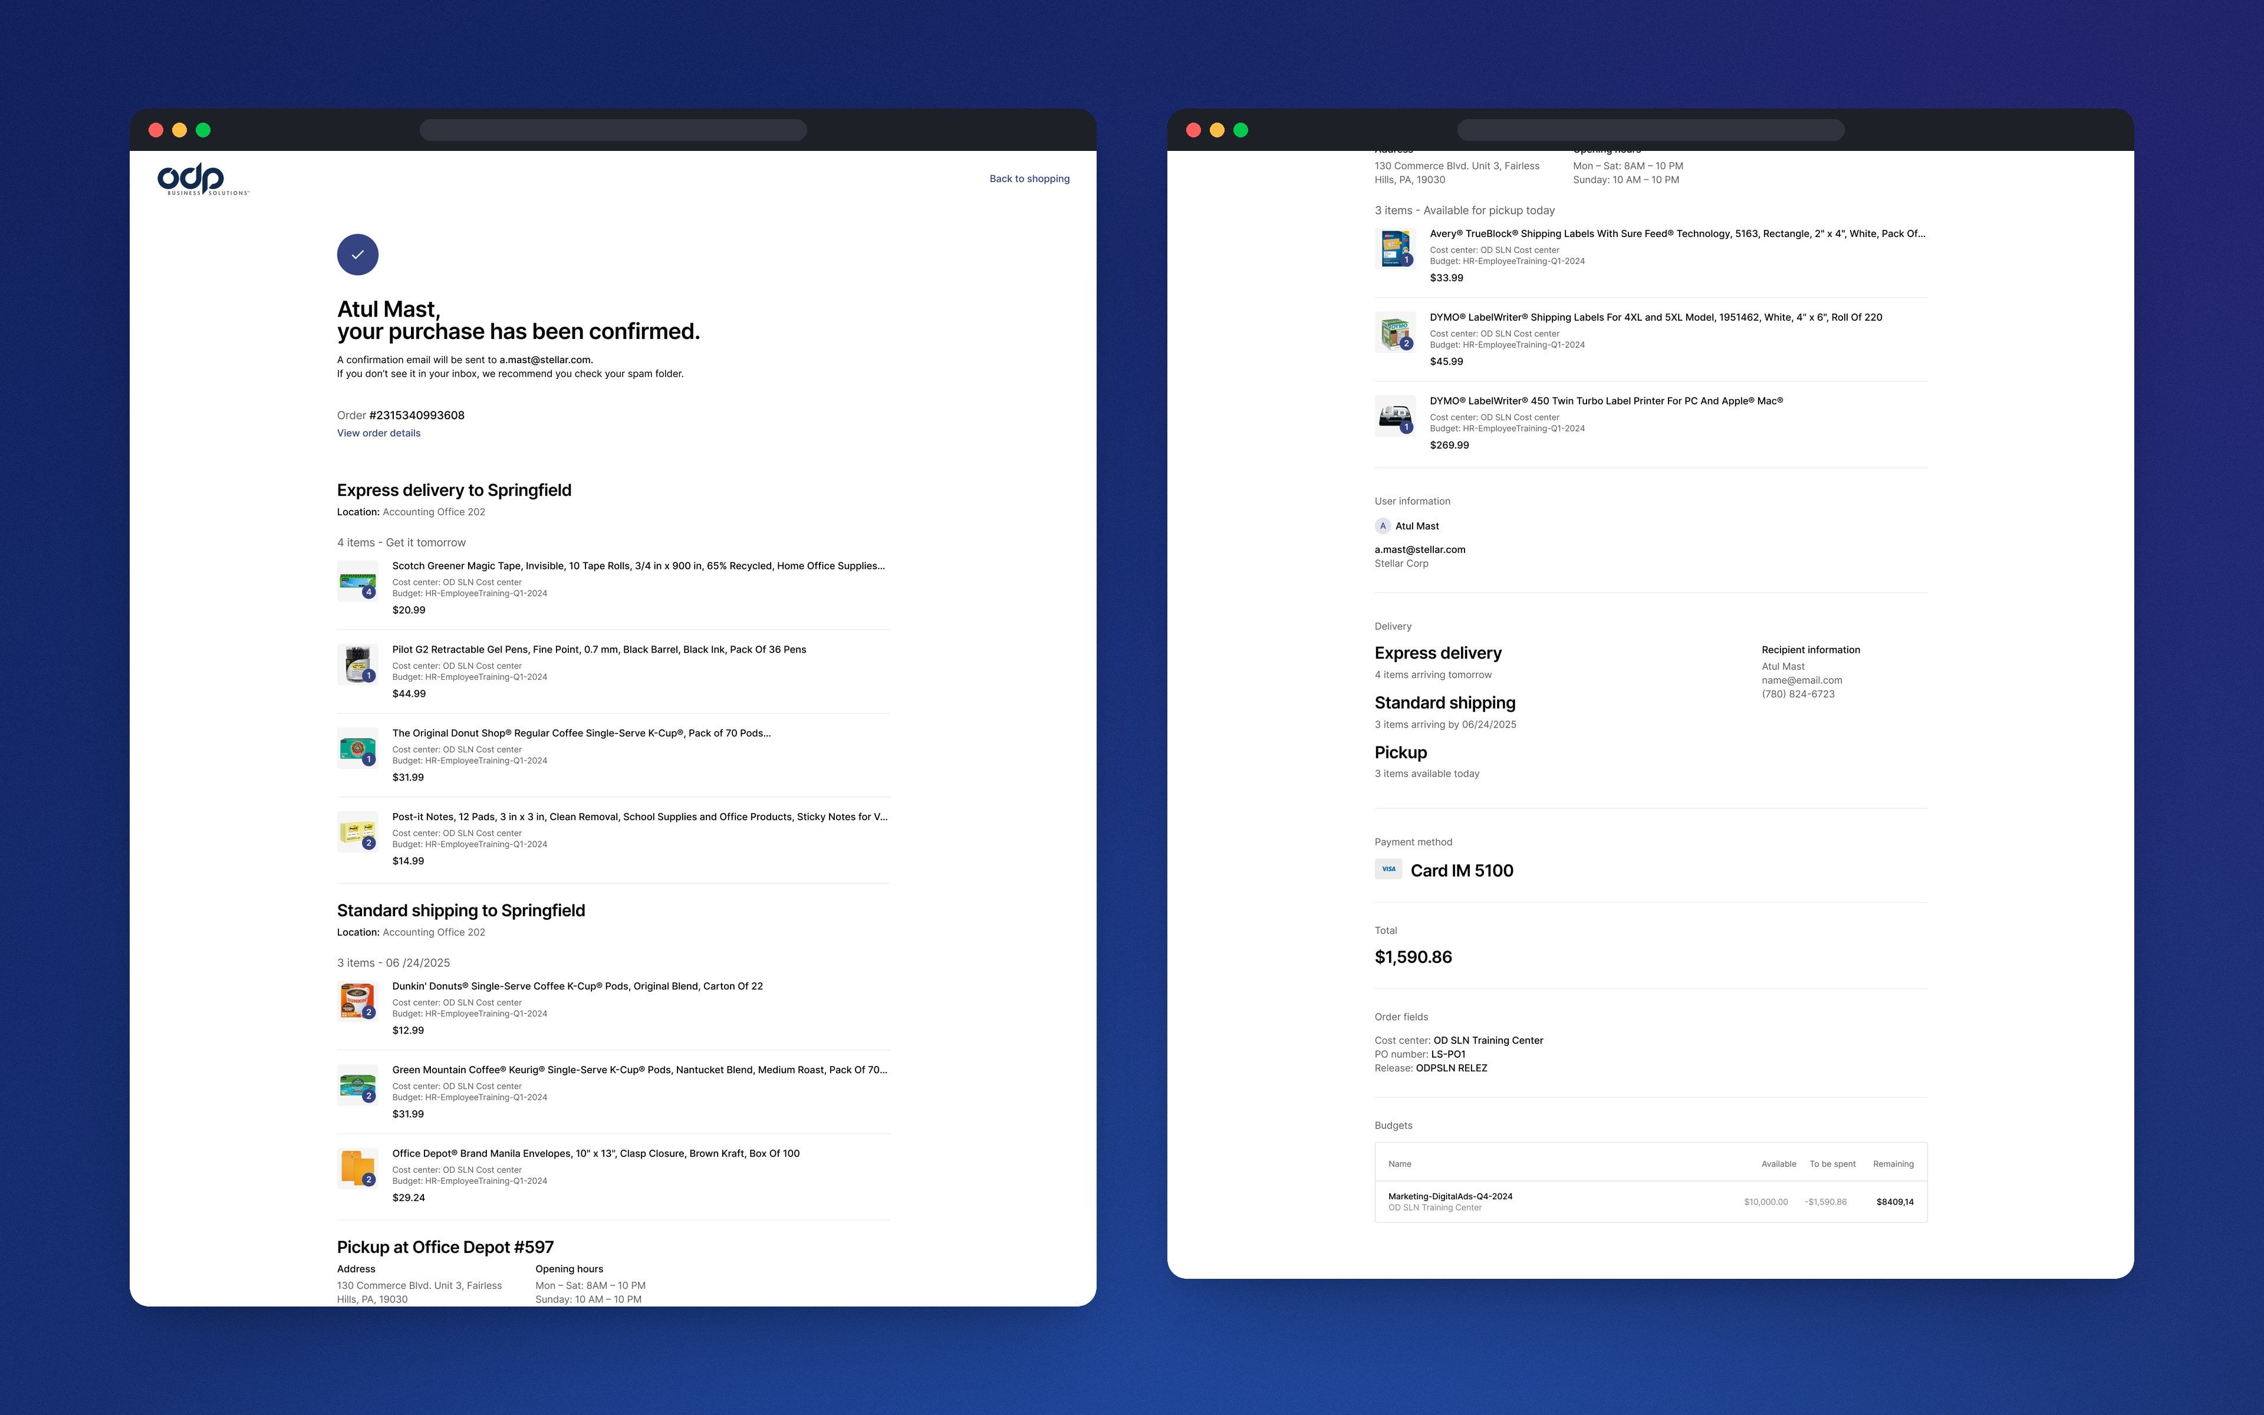Select the Manila Envelopes product thumbnail

[357, 1169]
